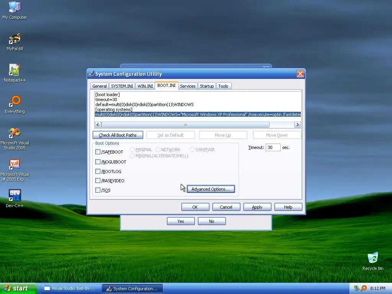Click the green system tray icon
392x294 pixels.
point(356,288)
